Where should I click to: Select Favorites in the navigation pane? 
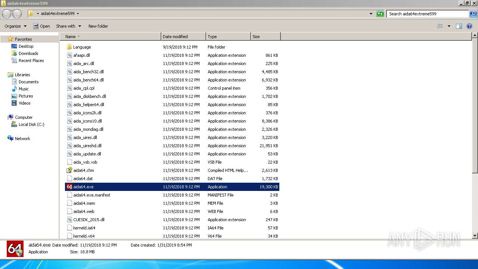pyautogui.click(x=23, y=39)
